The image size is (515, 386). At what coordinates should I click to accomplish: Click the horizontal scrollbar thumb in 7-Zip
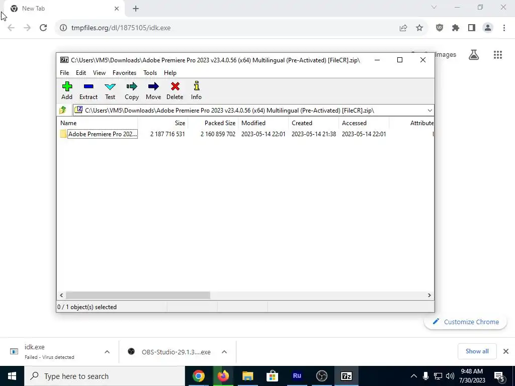point(138,296)
